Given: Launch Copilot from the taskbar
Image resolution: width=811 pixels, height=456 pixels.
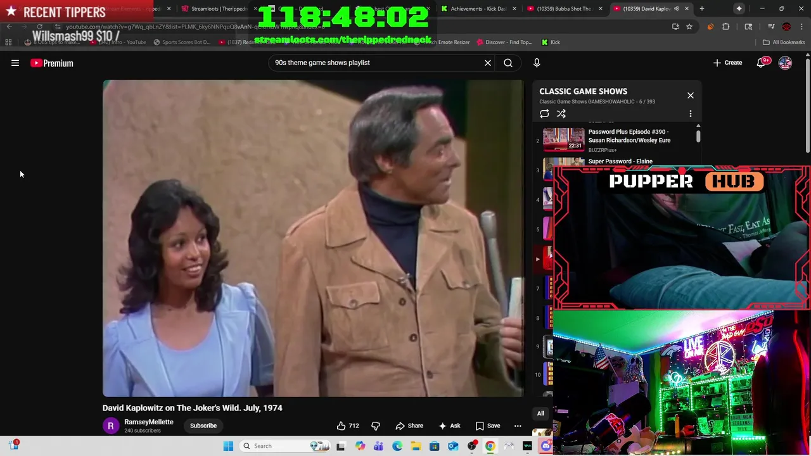Looking at the screenshot, I should coord(360,446).
